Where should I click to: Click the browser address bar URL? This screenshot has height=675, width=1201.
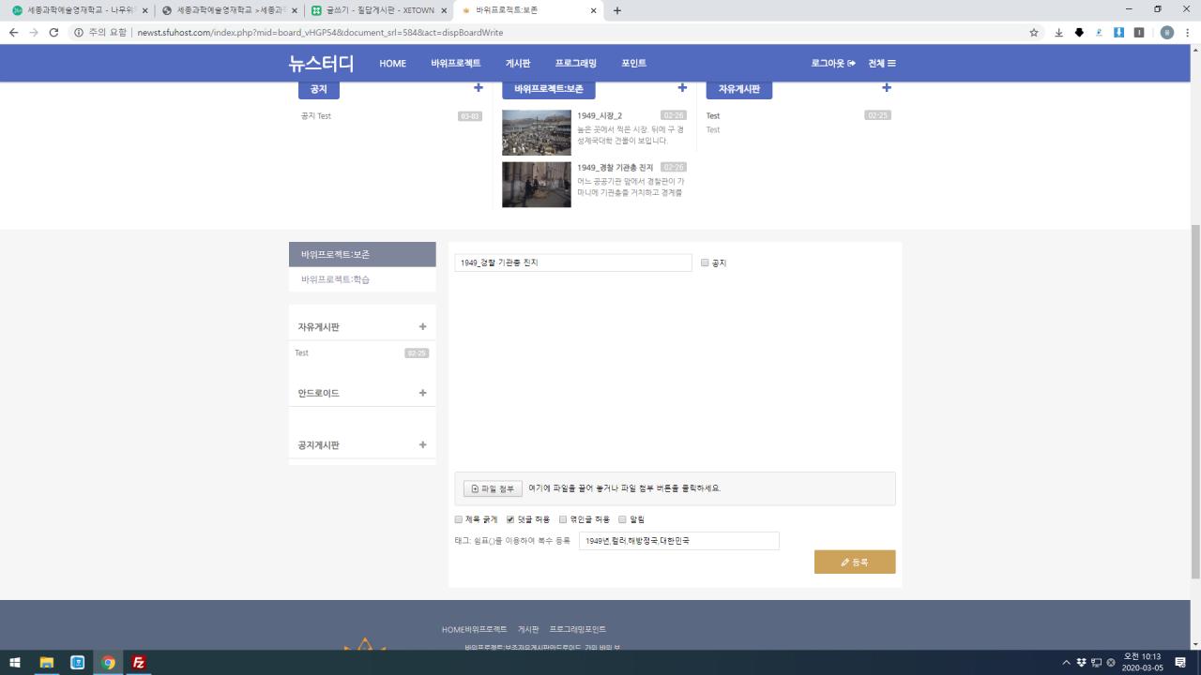pyautogui.click(x=320, y=32)
